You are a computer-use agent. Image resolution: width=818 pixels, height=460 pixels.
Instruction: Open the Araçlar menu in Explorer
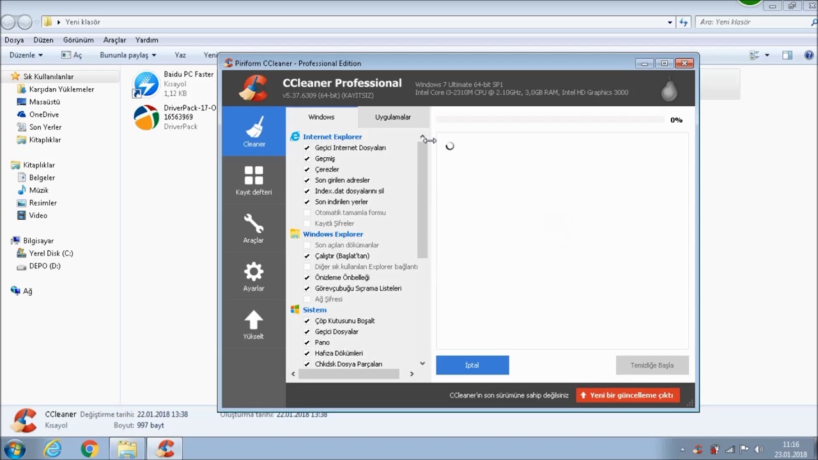[x=115, y=40]
